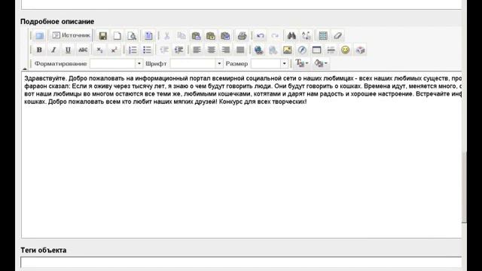This screenshot has width=482, height=271.
Task: Click the Insert Table icon
Action: pos(316,50)
